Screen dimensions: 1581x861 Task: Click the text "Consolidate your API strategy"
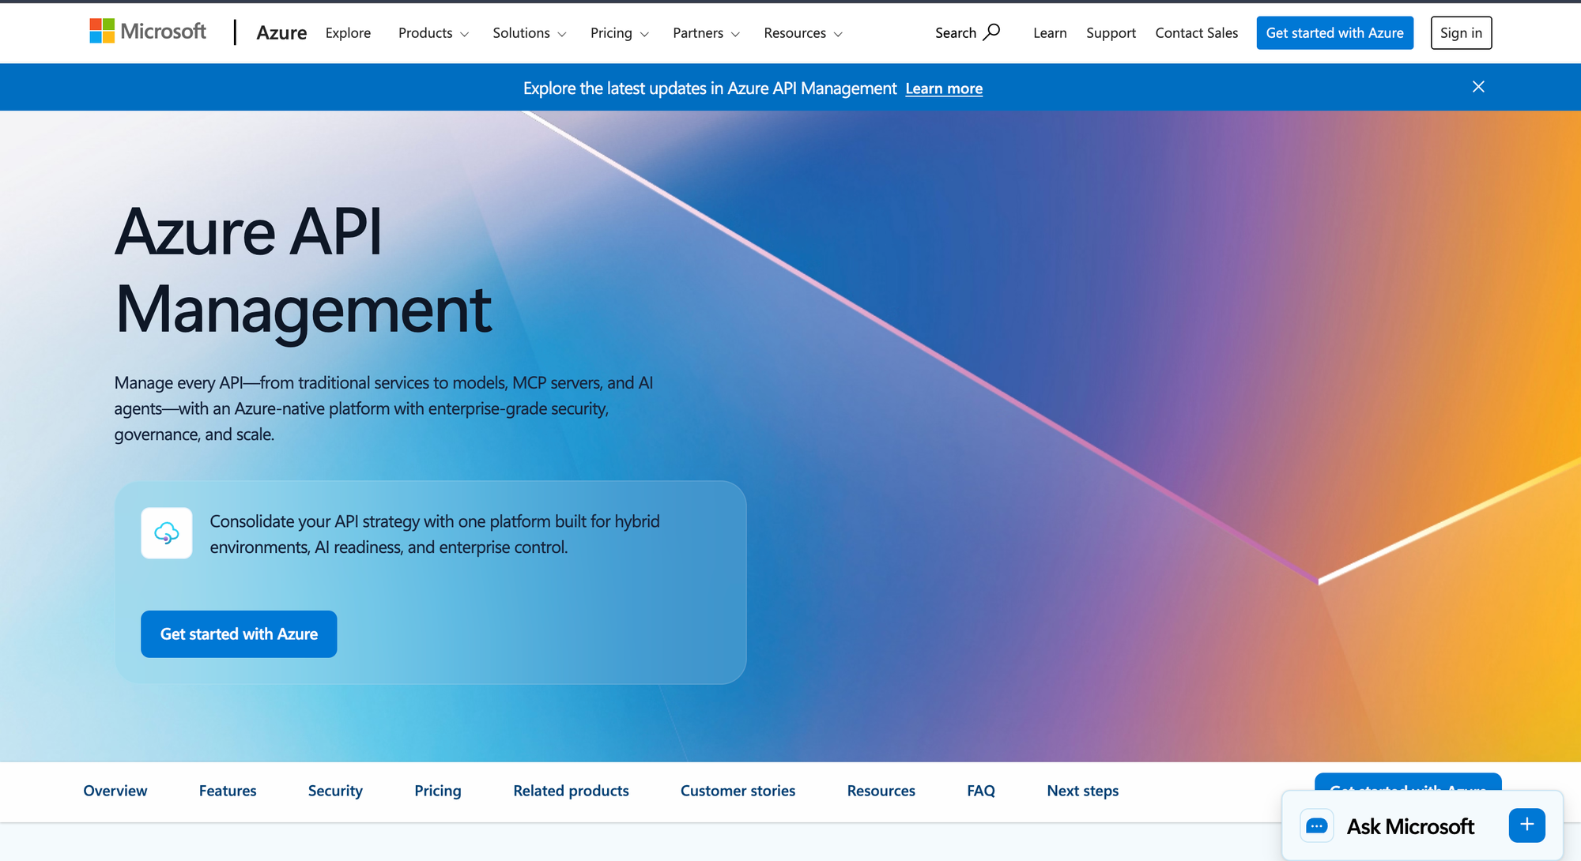point(435,534)
